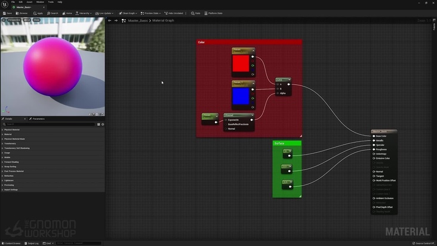
Task: Click Master_Basic breadcrumb link
Action: click(x=138, y=21)
